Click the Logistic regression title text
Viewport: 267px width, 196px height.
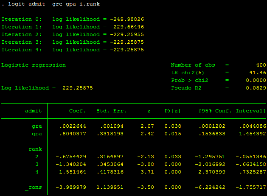pos(34,65)
